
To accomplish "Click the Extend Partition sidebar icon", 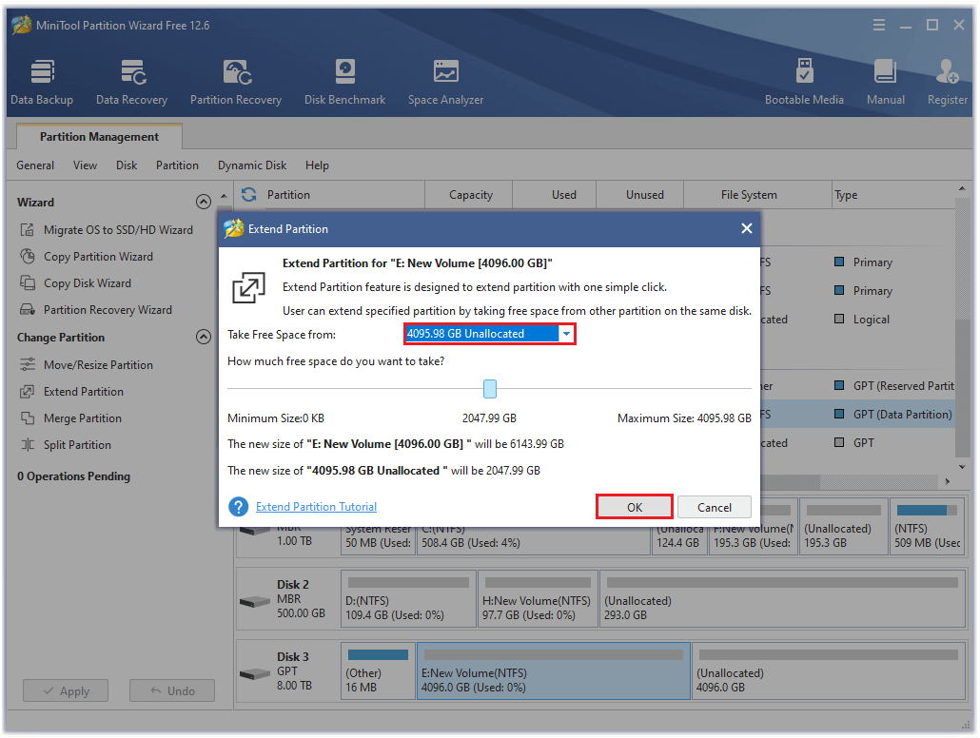I will coord(27,391).
